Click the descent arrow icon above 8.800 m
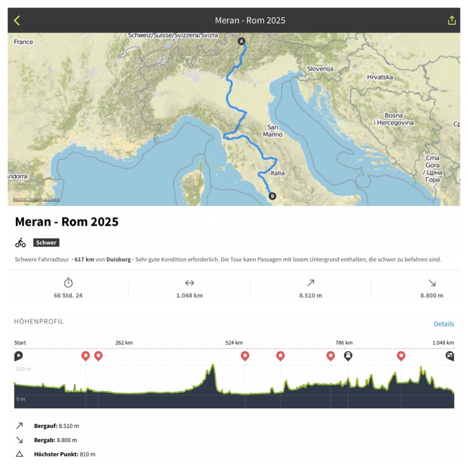Viewport: 468px width, 468px height. coord(432,283)
